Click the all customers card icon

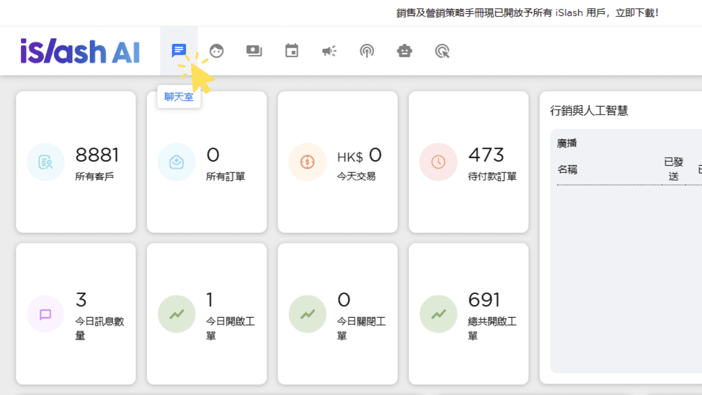click(x=46, y=162)
